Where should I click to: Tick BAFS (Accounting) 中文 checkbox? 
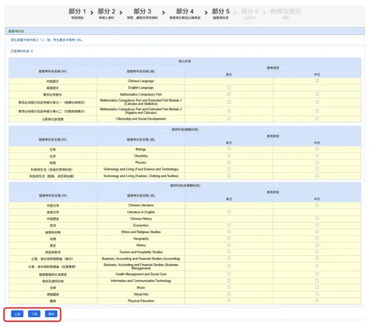[317, 258]
